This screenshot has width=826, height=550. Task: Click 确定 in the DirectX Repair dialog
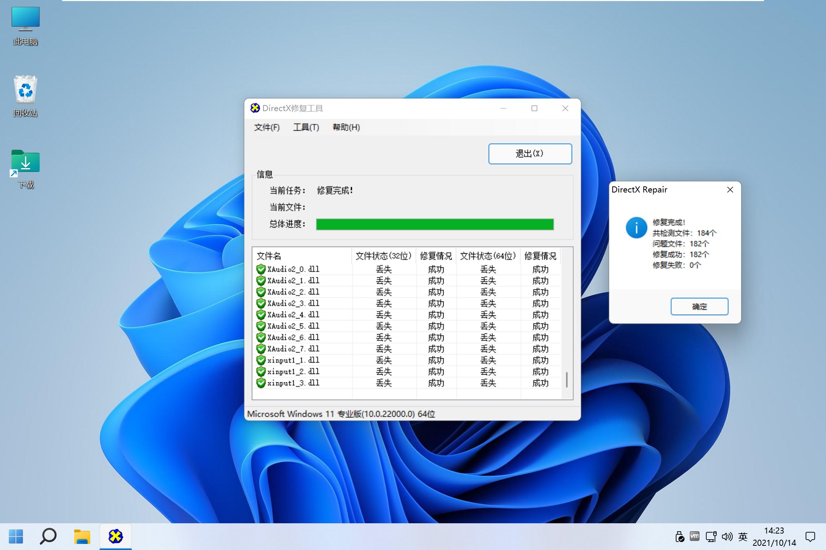699,306
